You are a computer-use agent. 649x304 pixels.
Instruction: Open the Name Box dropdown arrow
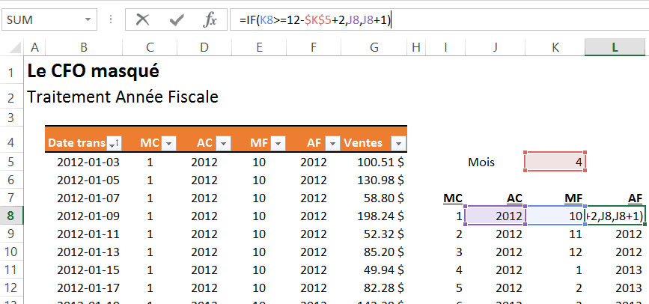coord(90,21)
